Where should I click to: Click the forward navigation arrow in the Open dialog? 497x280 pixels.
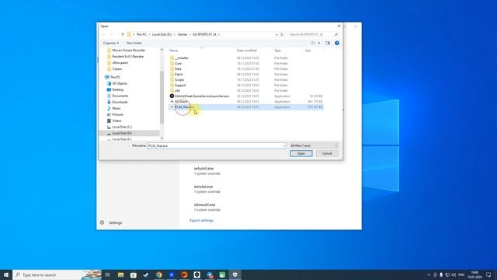111,34
